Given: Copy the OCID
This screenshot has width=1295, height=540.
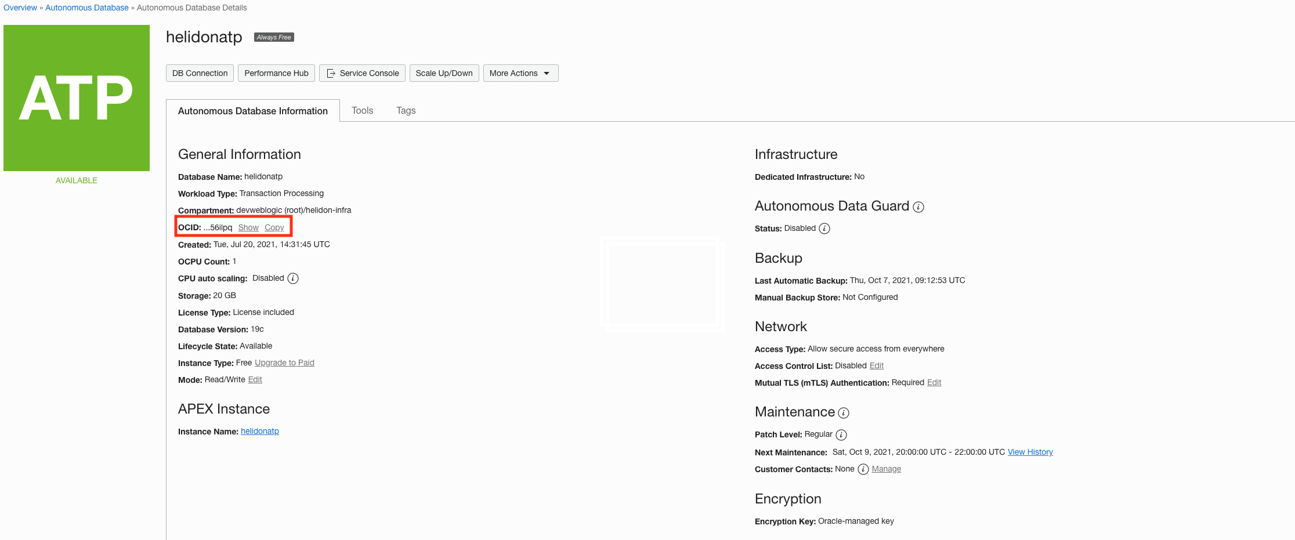Looking at the screenshot, I should (274, 227).
